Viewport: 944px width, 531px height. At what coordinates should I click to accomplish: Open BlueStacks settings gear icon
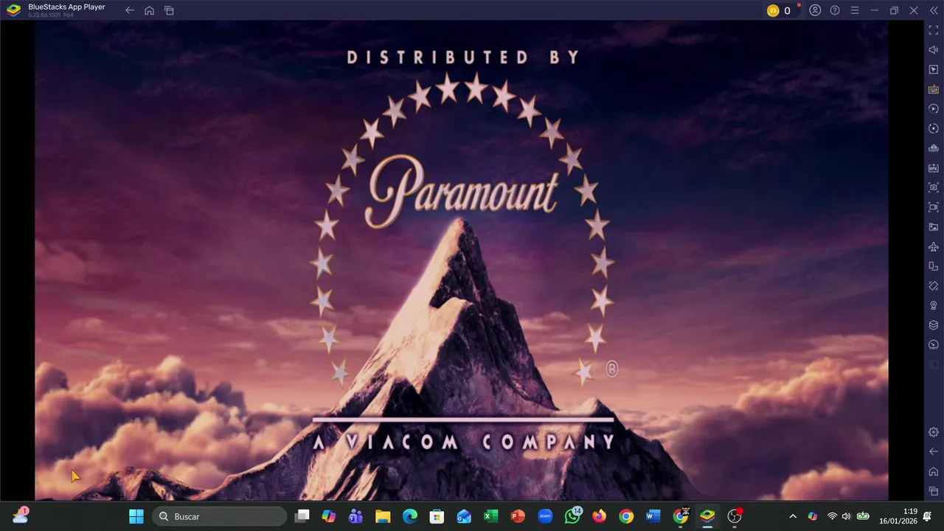coord(933,432)
